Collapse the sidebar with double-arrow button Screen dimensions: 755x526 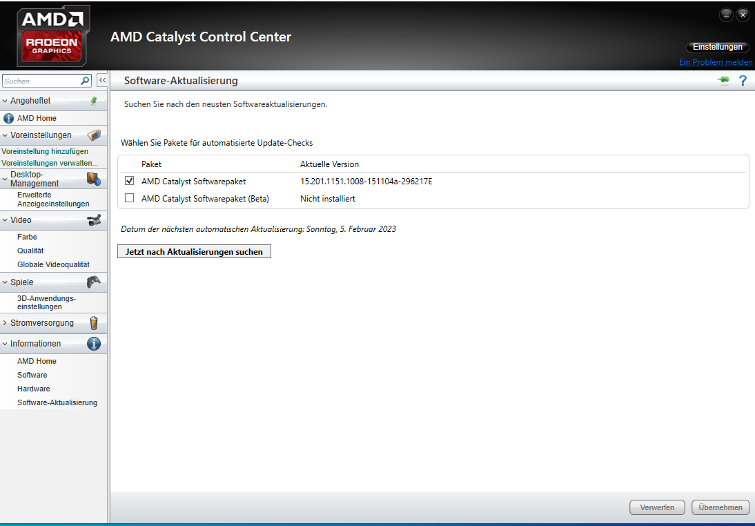(102, 81)
